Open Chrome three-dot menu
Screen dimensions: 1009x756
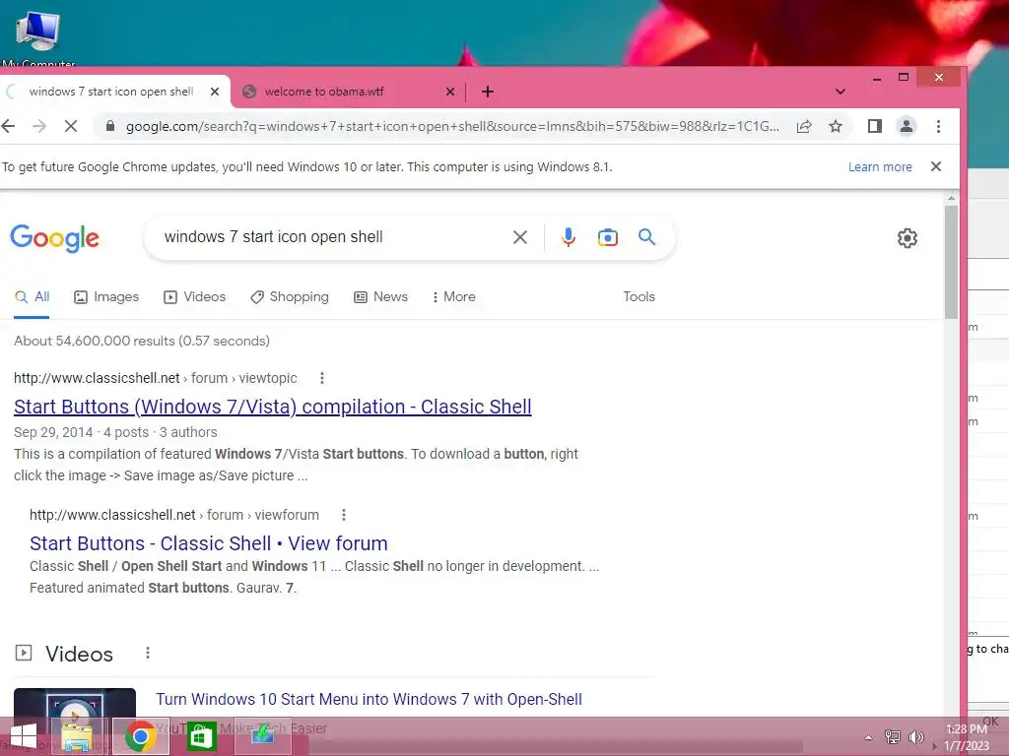[x=938, y=126]
